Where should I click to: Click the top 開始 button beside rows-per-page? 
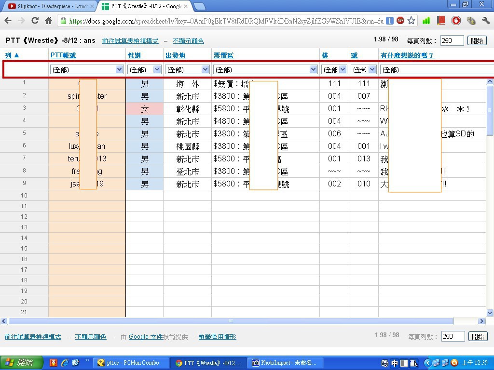point(477,40)
